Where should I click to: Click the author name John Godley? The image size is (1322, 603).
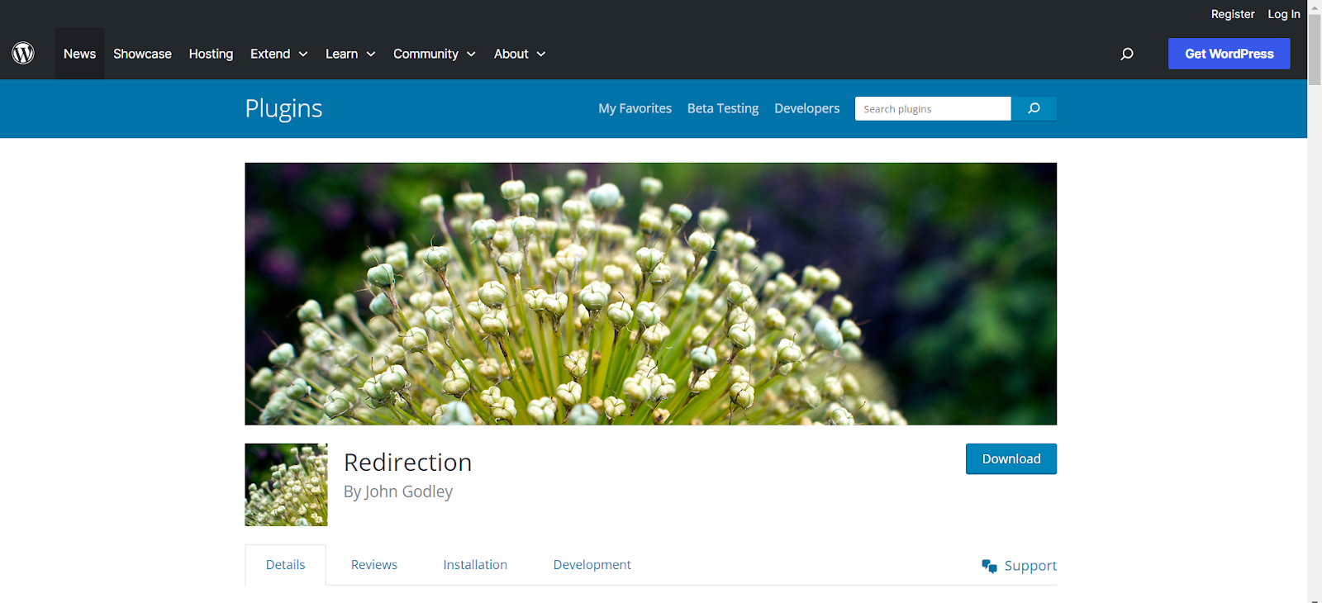(x=408, y=491)
